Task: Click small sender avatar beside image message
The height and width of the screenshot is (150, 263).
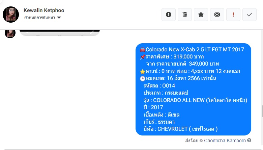Action: [x=10, y=33]
